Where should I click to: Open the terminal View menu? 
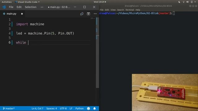coord(113,10)
